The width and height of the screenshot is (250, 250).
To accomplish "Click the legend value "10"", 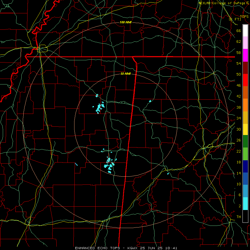I will pos(239,184).
